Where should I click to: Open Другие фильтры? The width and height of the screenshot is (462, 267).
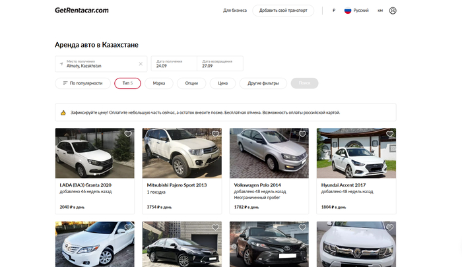point(263,83)
